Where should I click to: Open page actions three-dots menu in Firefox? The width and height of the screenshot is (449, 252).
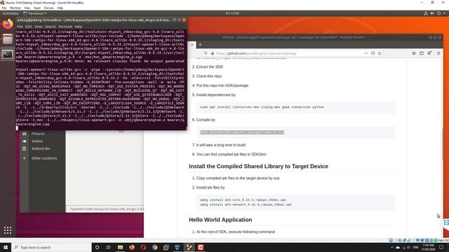366,53
